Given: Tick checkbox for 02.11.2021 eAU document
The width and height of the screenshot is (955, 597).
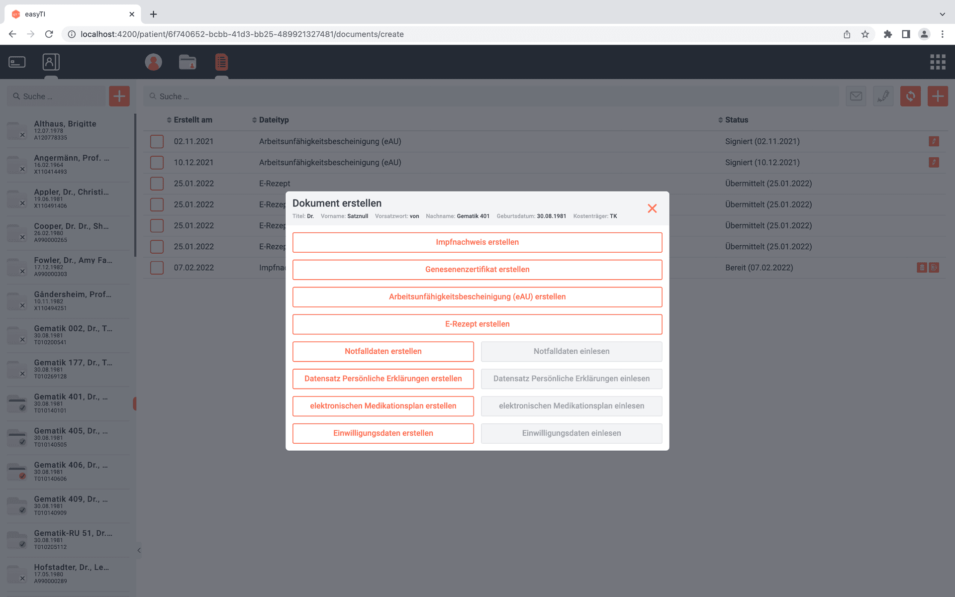Looking at the screenshot, I should pyautogui.click(x=157, y=141).
